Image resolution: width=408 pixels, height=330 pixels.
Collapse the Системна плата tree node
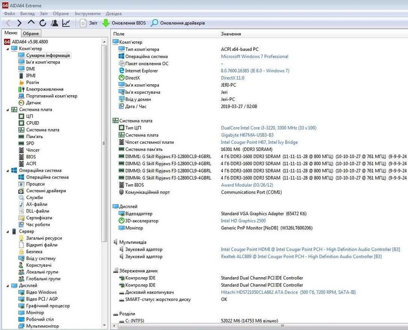pos(8,110)
